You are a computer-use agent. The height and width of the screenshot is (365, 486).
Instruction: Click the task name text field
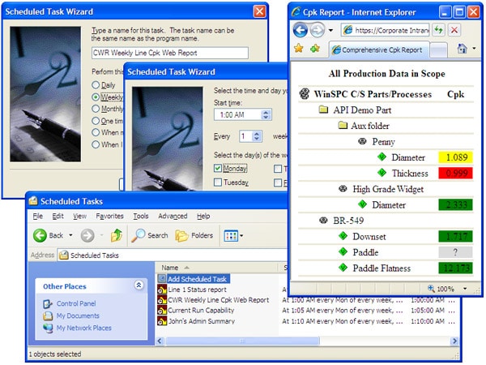(170, 53)
